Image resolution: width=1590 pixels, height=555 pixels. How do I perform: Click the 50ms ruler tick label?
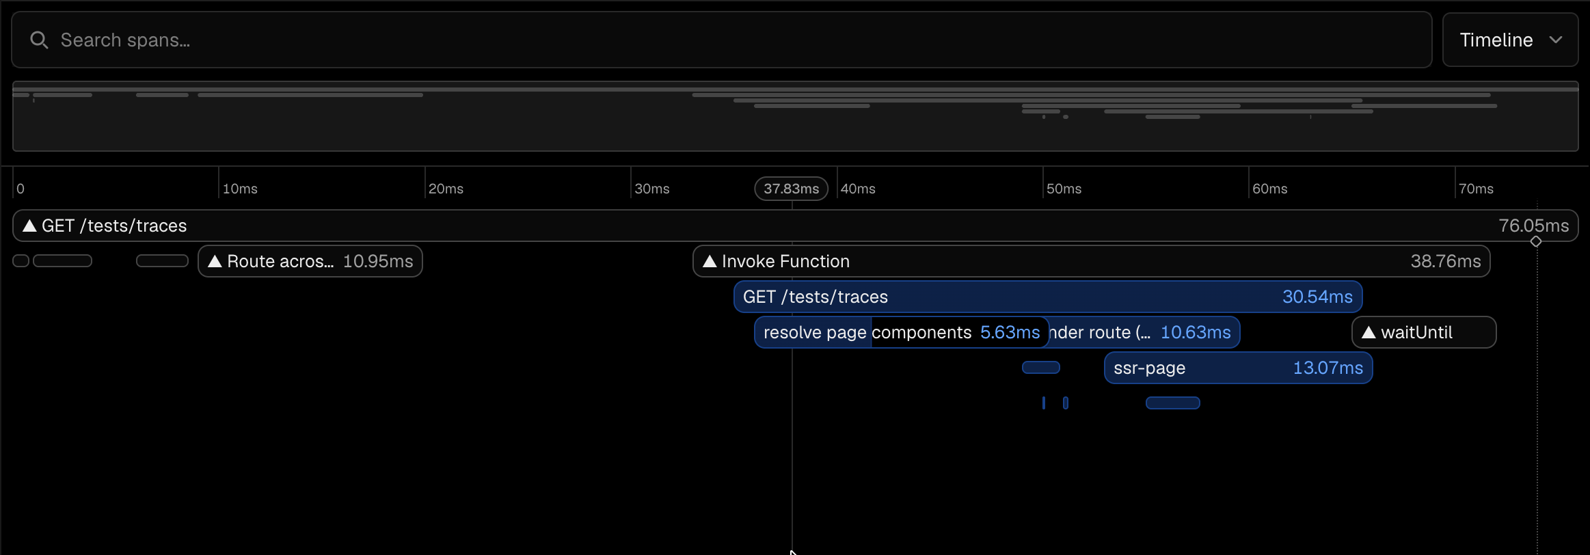click(x=1064, y=189)
